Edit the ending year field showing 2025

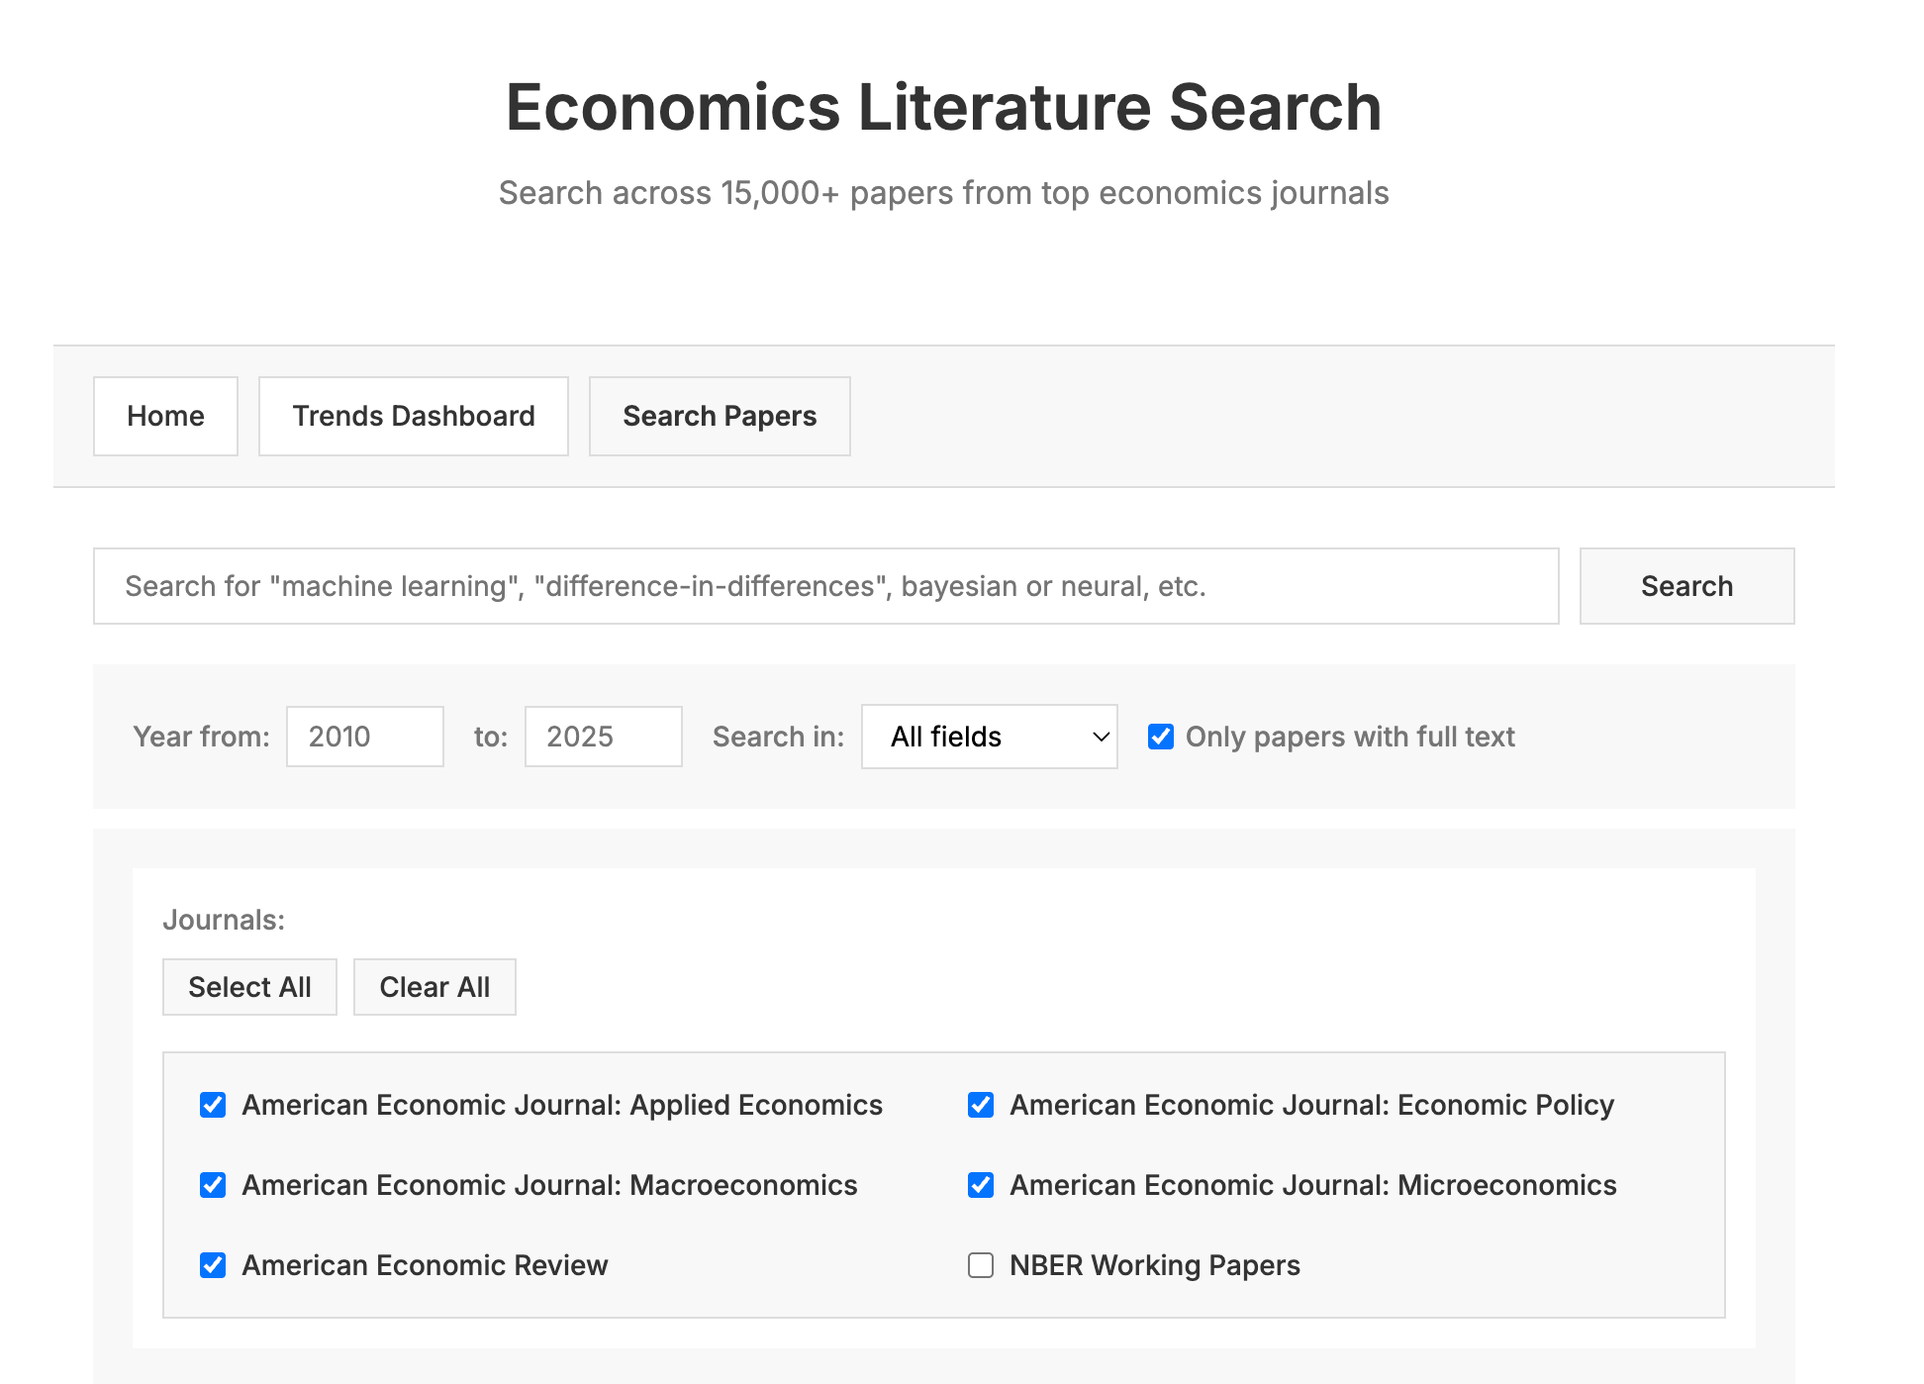[603, 737]
